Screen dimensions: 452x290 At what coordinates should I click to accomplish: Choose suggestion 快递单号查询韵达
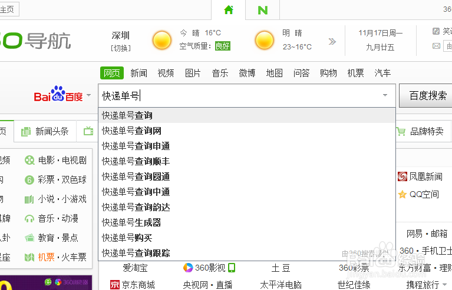click(x=247, y=207)
